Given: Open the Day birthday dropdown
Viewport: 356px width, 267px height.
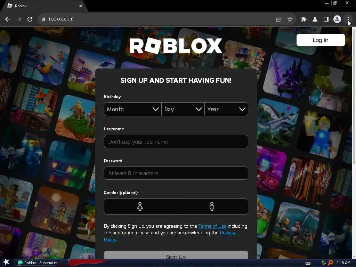Looking at the screenshot, I should tap(183, 109).
